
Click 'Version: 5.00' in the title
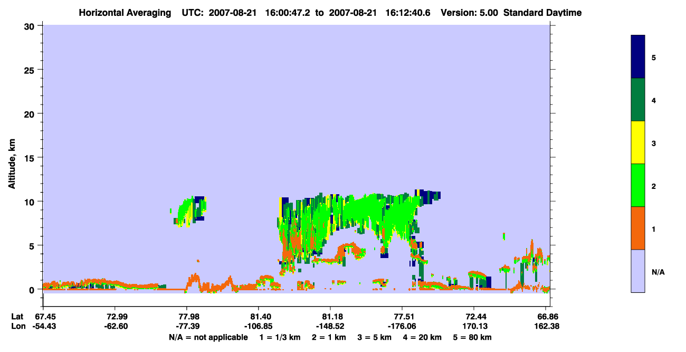pyautogui.click(x=469, y=13)
